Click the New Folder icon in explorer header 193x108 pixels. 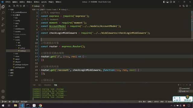point(17,6)
